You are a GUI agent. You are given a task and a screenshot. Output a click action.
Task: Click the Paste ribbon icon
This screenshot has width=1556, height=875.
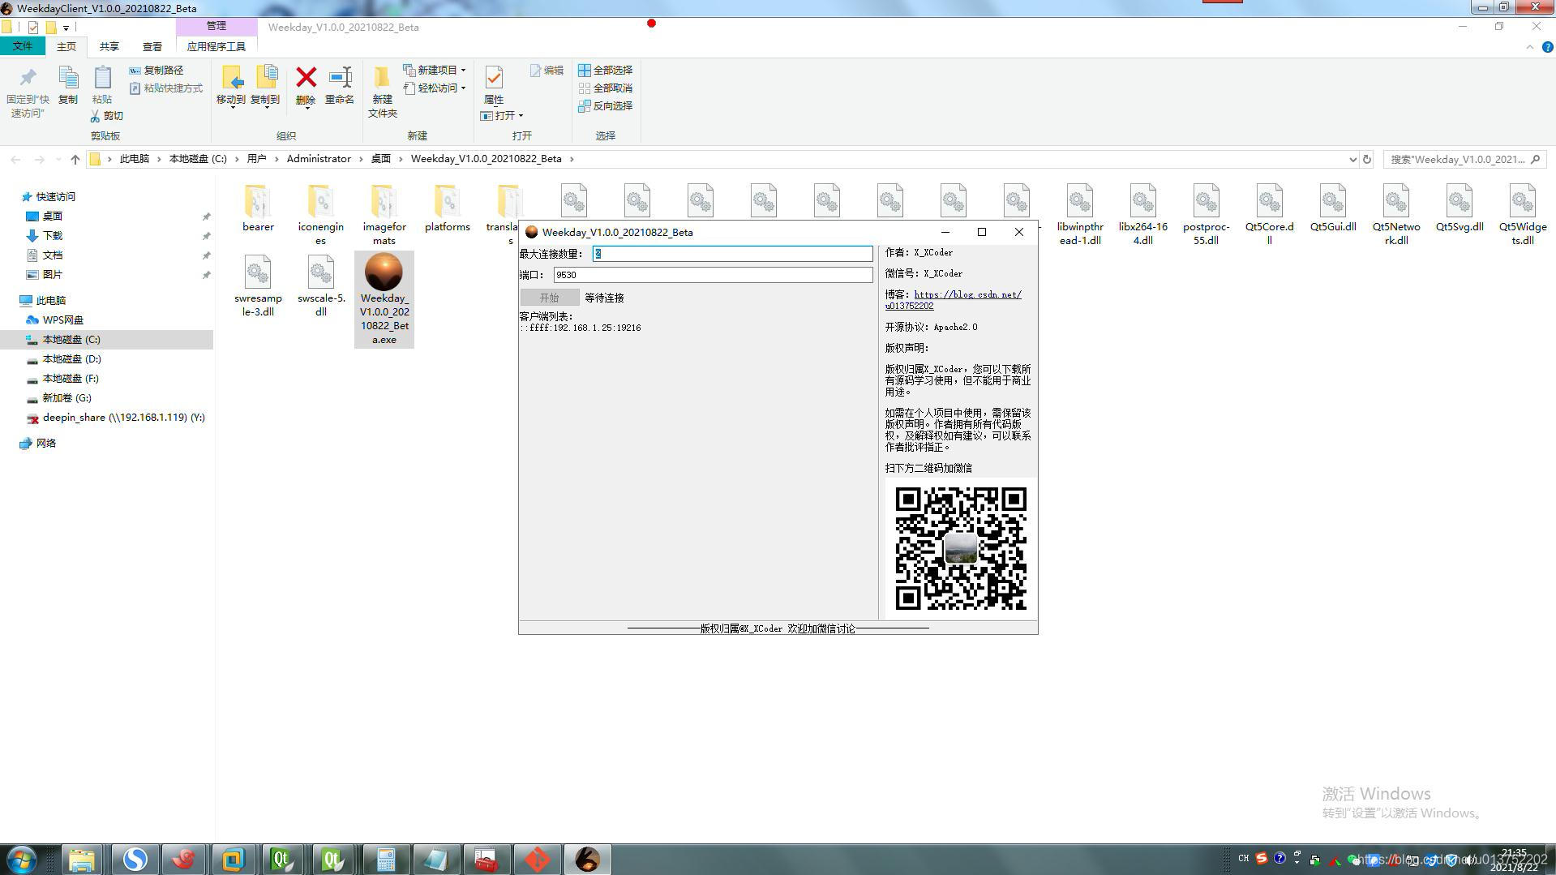pos(102,78)
